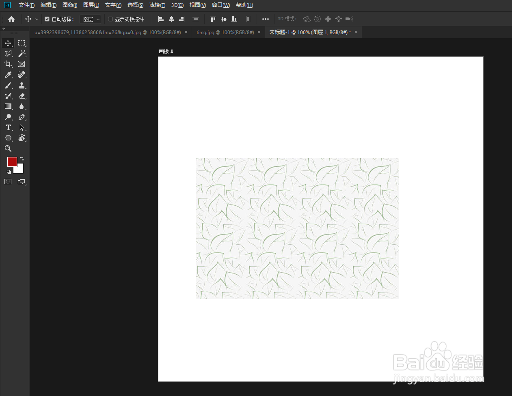Select the Magic Wand tool
512x396 pixels.
coord(22,54)
